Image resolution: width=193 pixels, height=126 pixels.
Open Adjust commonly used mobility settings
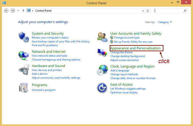coord(56,78)
